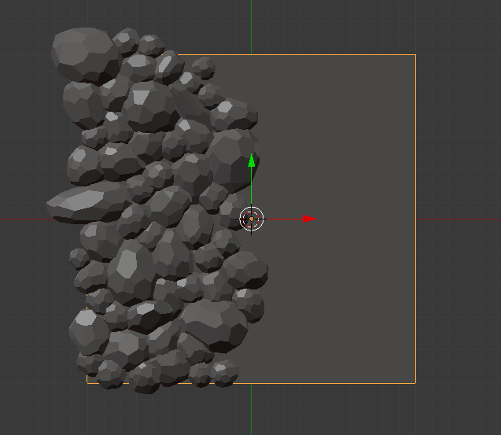501x435 pixels.
Task: Click the bottom orange edge of the plane
Action: pos(330,383)
